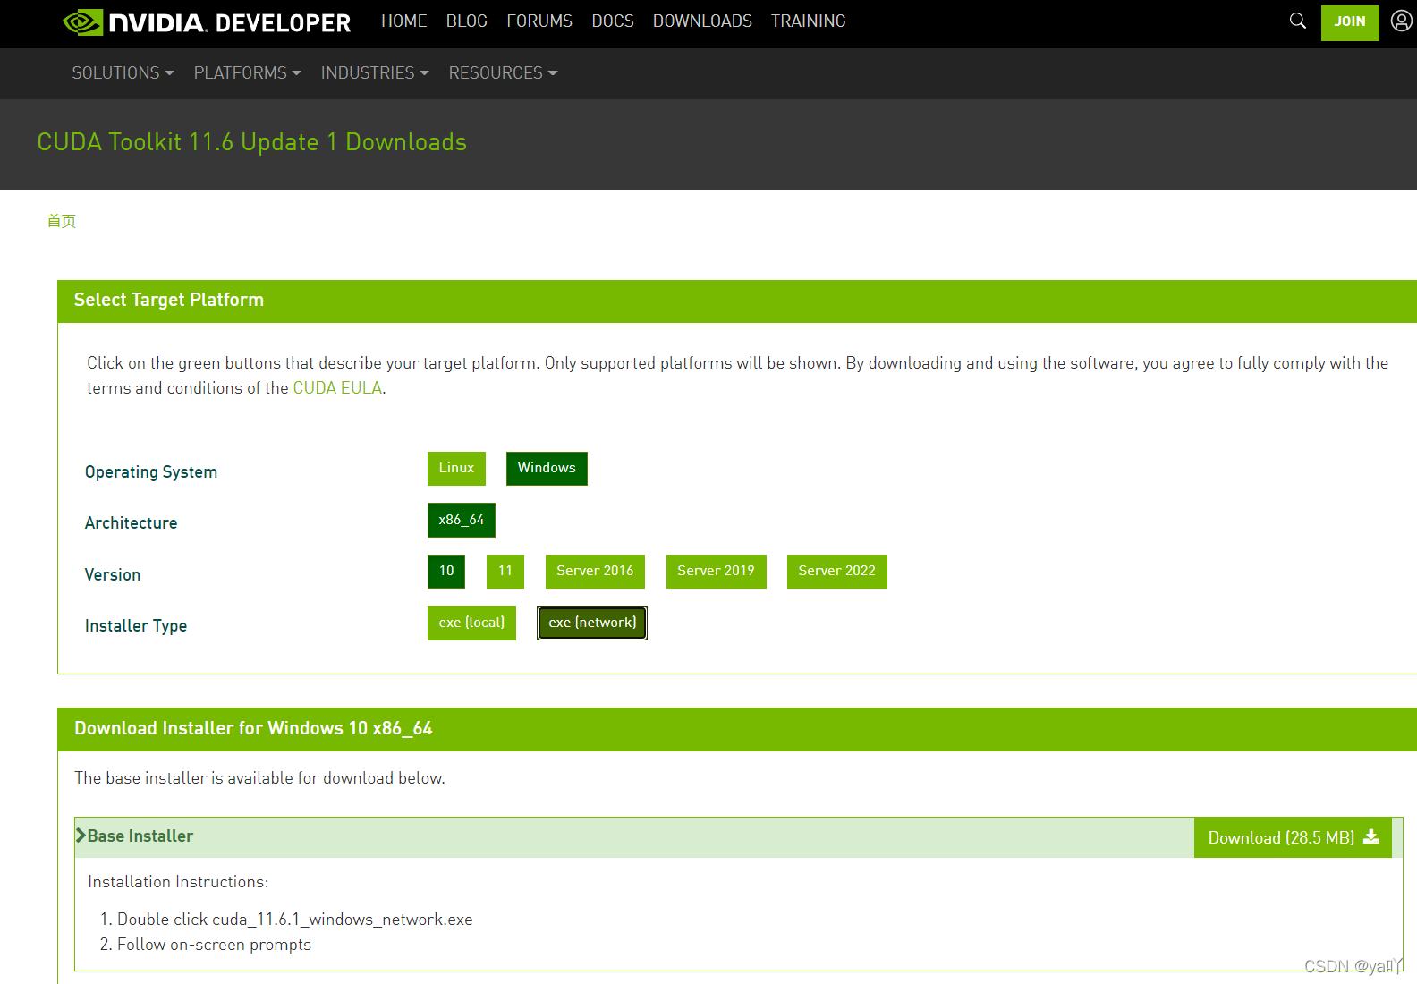Open BLOG in top navigation
Viewport: 1417px width, 984px height.
point(467,21)
